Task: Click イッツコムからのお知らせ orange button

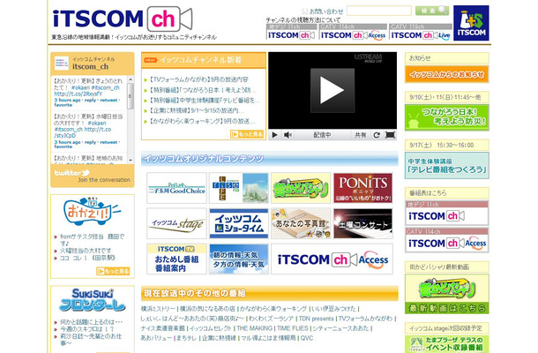Action: [x=447, y=74]
